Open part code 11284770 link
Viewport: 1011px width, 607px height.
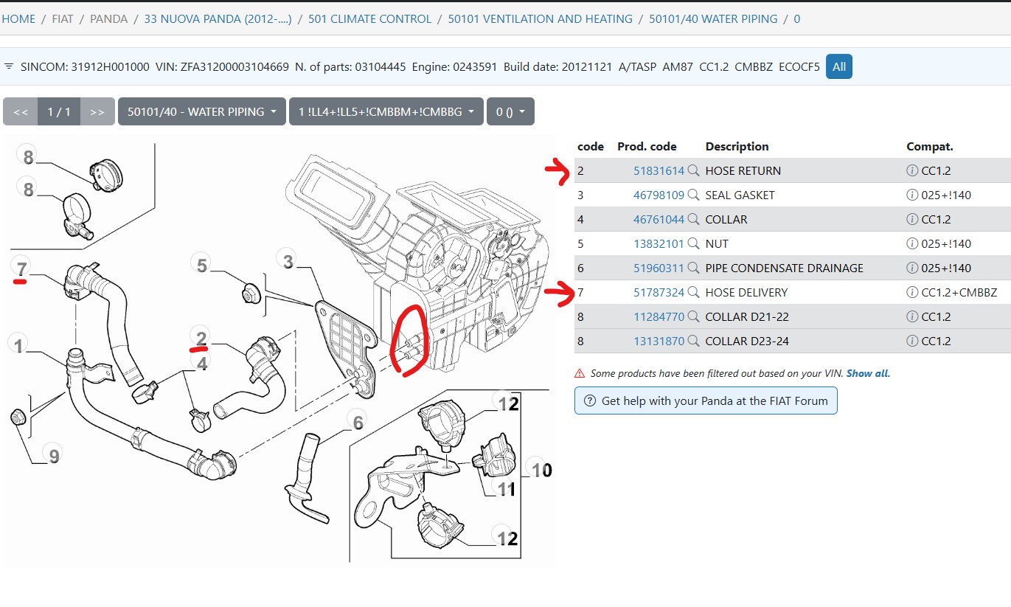pyautogui.click(x=659, y=316)
